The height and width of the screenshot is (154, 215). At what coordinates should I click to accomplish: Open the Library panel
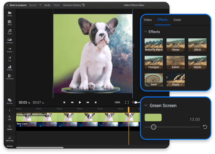point(10,14)
